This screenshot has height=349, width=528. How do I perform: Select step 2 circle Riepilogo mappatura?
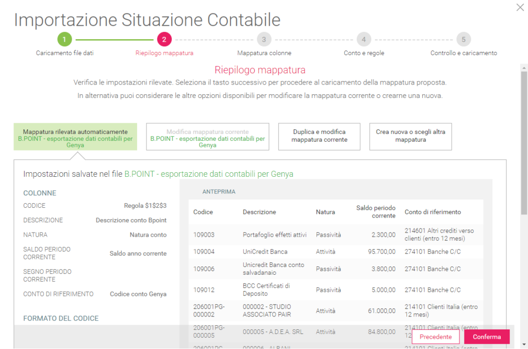click(x=164, y=39)
